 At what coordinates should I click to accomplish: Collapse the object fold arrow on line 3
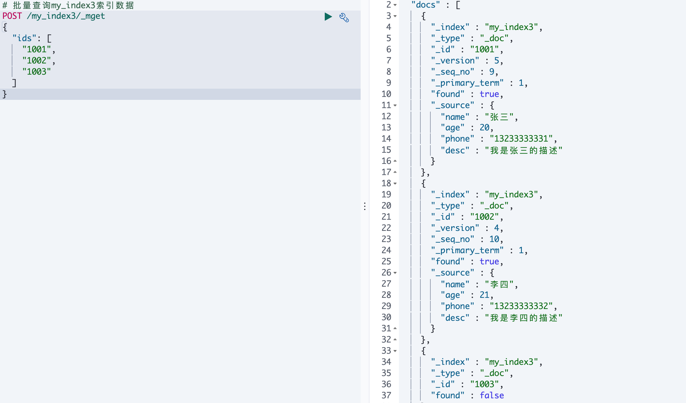coord(395,16)
